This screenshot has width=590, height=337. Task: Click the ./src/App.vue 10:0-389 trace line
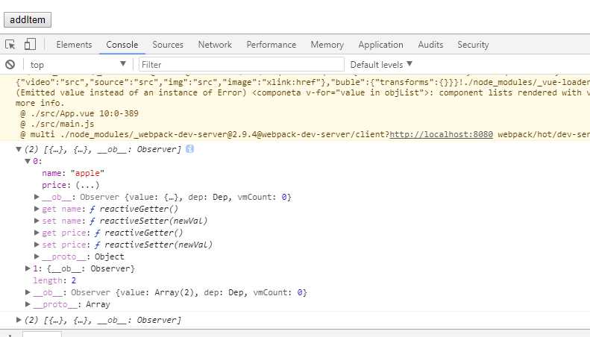79,113
